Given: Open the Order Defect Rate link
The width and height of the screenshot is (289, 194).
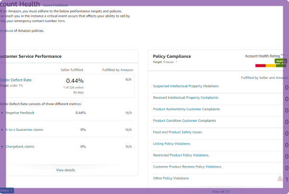Looking at the screenshot, I should [x=16, y=80].
